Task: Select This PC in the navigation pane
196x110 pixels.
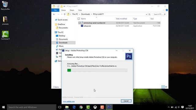Action: (x=61, y=32)
